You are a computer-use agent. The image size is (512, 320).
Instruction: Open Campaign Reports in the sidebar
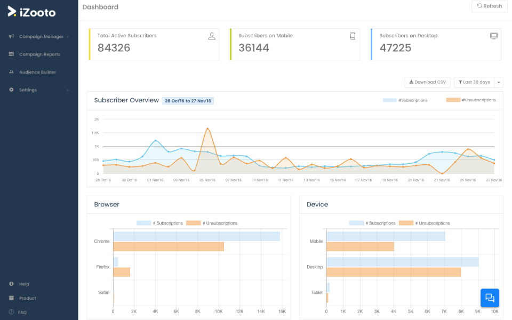[39, 54]
